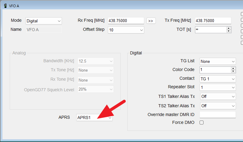Click the Override master DMR ID field
Image resolution: width=243 pixels, height=142 pixels.
pyautogui.click(x=217, y=115)
